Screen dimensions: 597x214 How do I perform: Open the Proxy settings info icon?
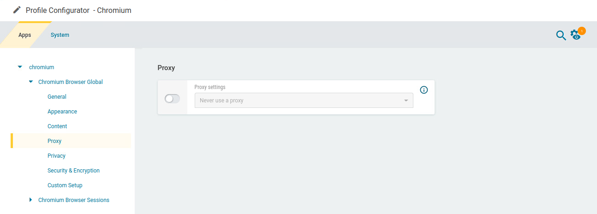click(424, 90)
